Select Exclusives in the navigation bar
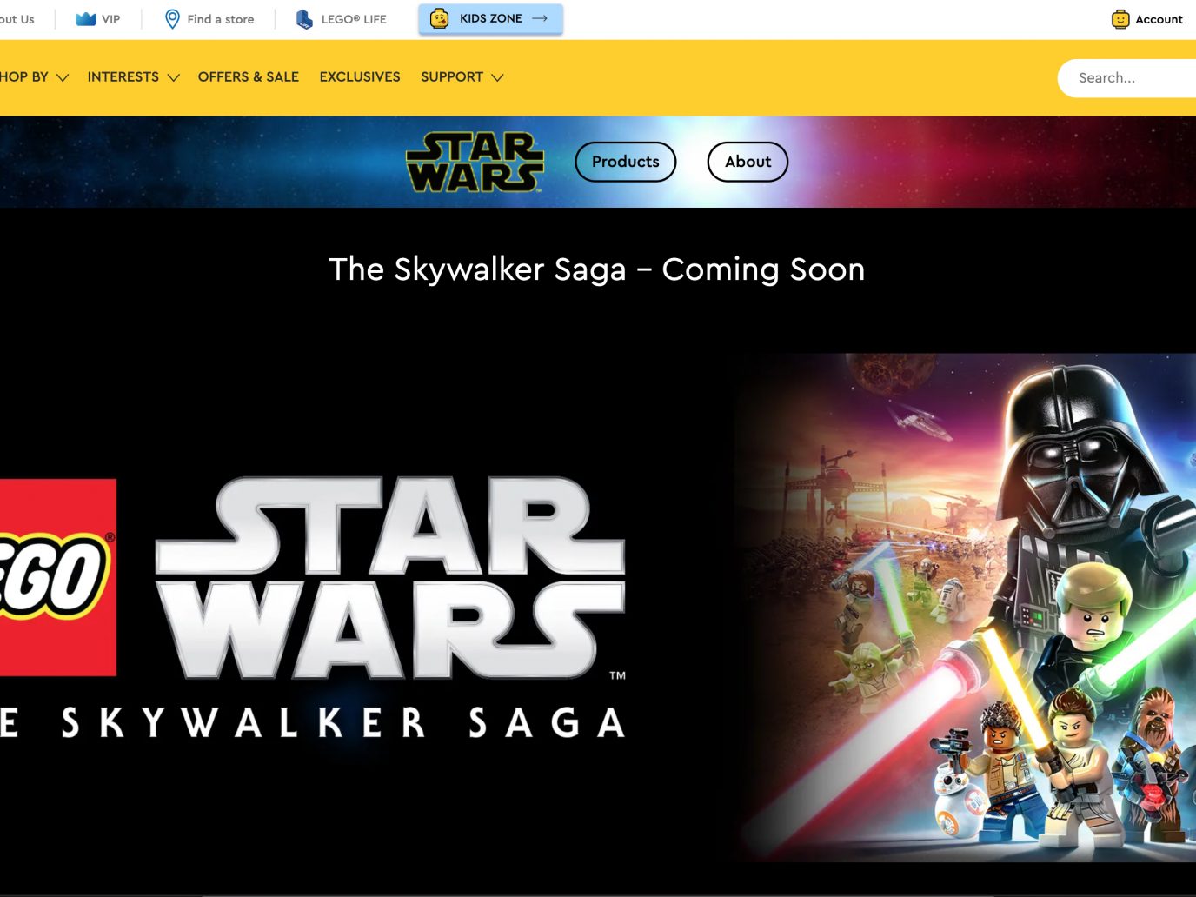This screenshot has width=1196, height=897. (360, 77)
